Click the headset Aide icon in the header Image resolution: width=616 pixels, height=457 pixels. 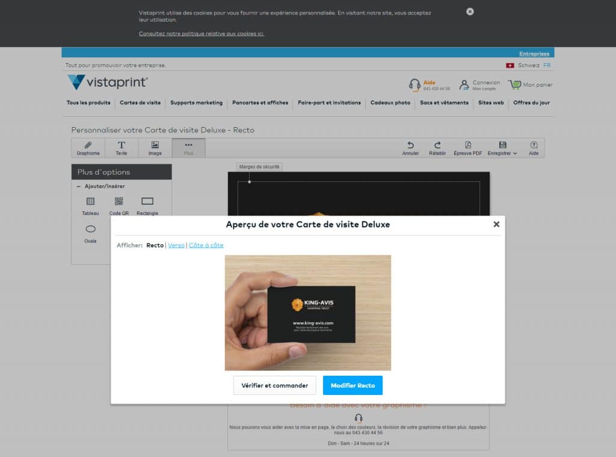(x=414, y=84)
